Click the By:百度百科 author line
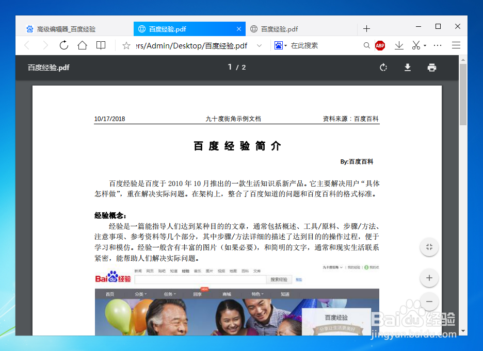 click(x=357, y=161)
